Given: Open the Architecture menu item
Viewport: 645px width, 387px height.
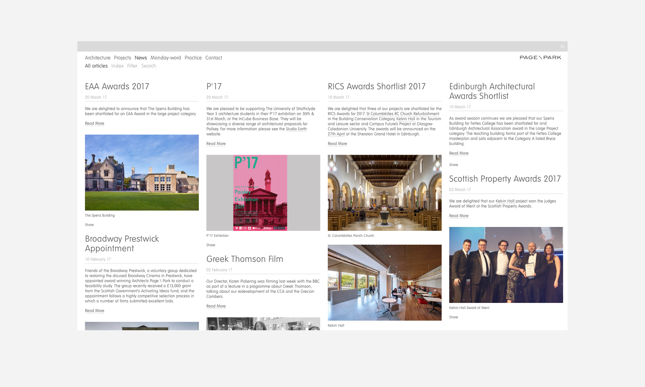Looking at the screenshot, I should pos(98,58).
